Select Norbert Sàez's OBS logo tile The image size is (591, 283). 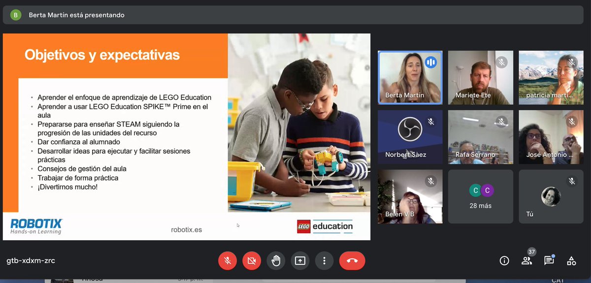(x=410, y=137)
